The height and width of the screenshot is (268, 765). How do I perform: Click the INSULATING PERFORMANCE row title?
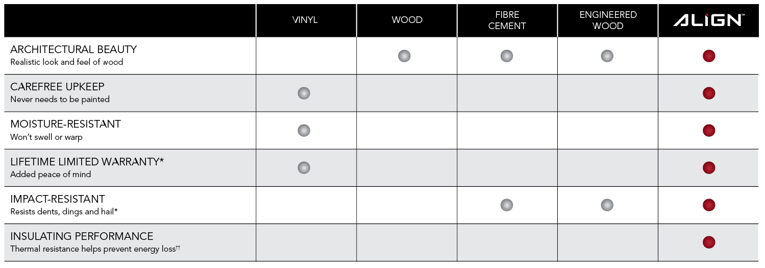tap(82, 236)
